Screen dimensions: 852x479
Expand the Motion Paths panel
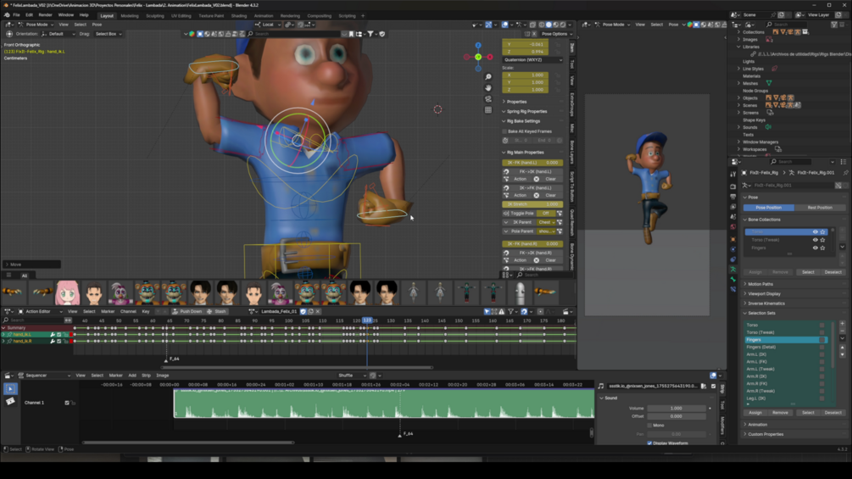760,284
